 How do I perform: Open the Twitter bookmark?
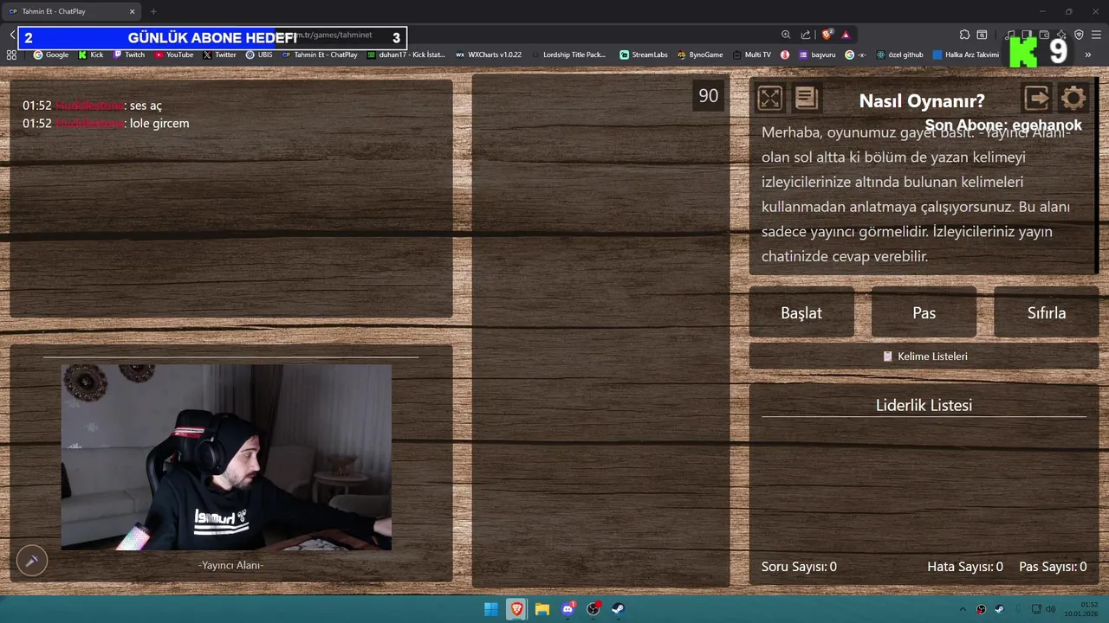(220, 55)
